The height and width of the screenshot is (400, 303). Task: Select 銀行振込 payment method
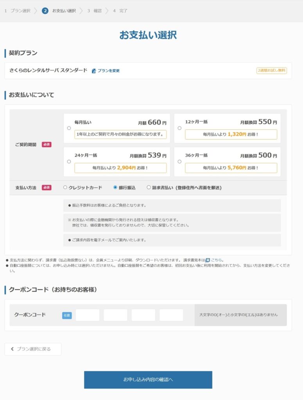115,187
